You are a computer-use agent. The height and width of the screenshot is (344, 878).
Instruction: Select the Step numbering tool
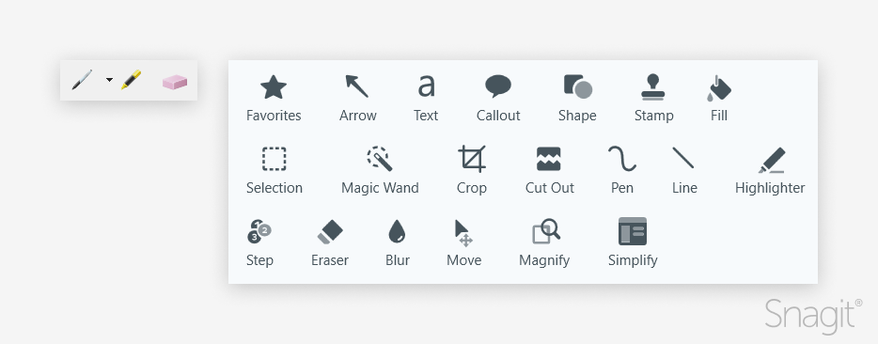259,243
